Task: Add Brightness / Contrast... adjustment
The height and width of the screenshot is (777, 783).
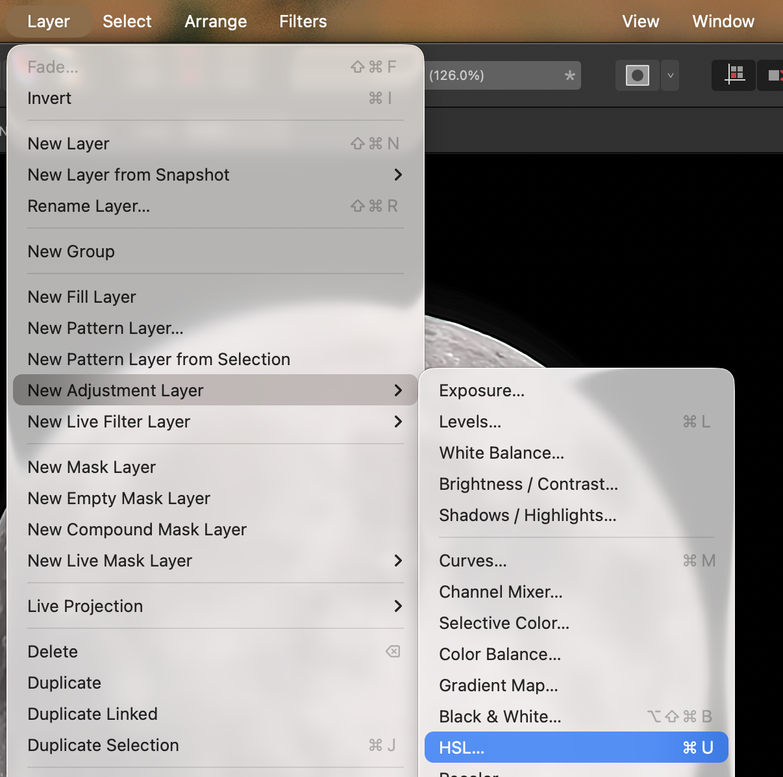Action: click(577, 484)
